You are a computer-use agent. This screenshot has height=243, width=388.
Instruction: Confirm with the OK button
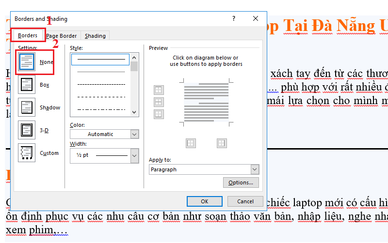click(x=204, y=201)
